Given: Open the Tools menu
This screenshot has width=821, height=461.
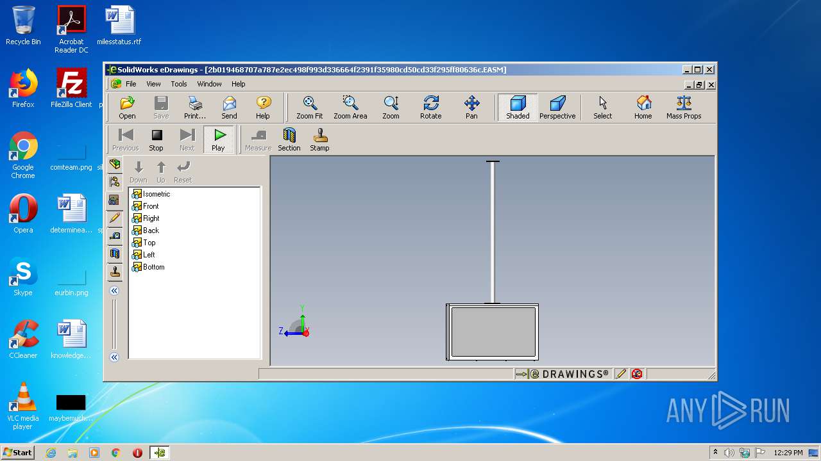Looking at the screenshot, I should coord(179,84).
